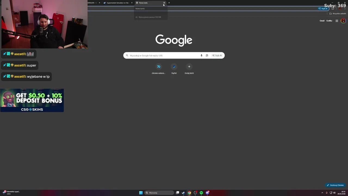Open the volume icon in system tray
The image size is (348, 196).
(x=334, y=193)
